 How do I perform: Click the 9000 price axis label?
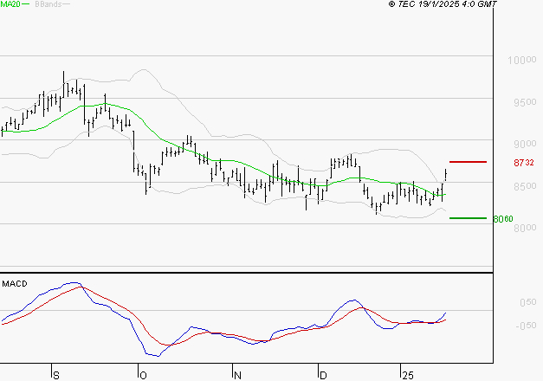[x=525, y=144]
